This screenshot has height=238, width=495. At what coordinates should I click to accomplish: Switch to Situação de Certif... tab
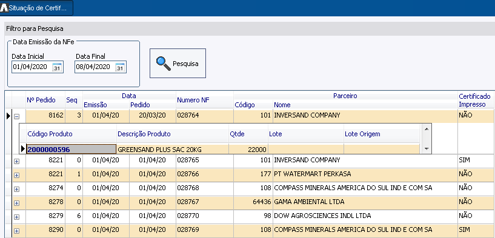(x=36, y=8)
